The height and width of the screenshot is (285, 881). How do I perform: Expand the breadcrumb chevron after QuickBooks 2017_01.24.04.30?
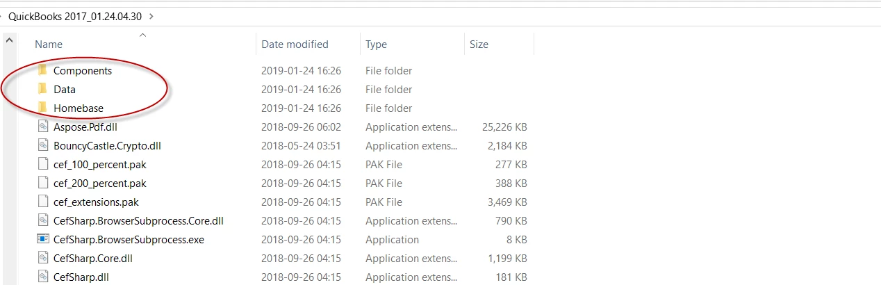(152, 15)
